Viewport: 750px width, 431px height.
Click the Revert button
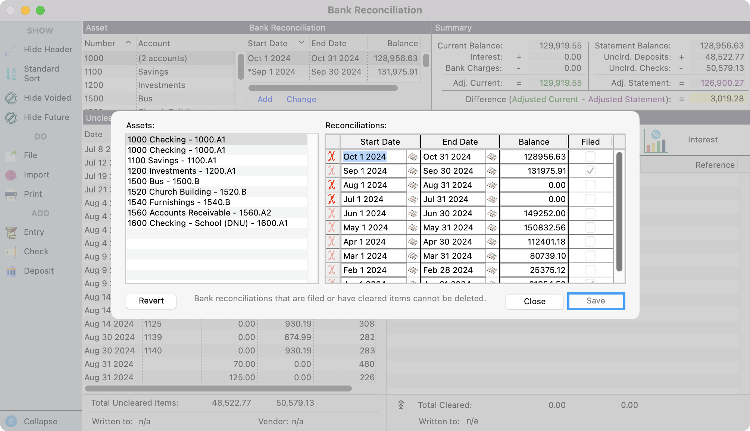click(151, 301)
